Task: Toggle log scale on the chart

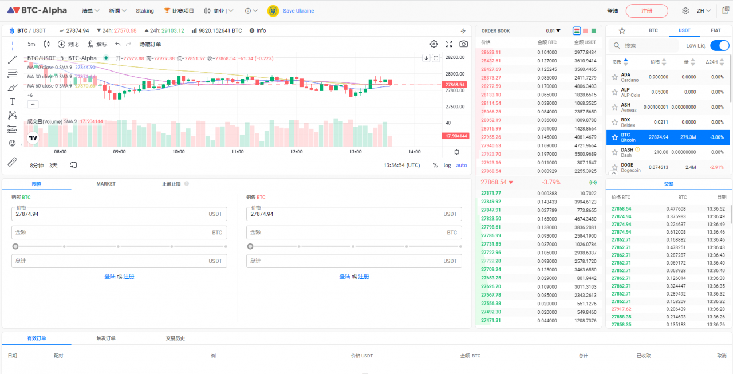Action: click(447, 165)
